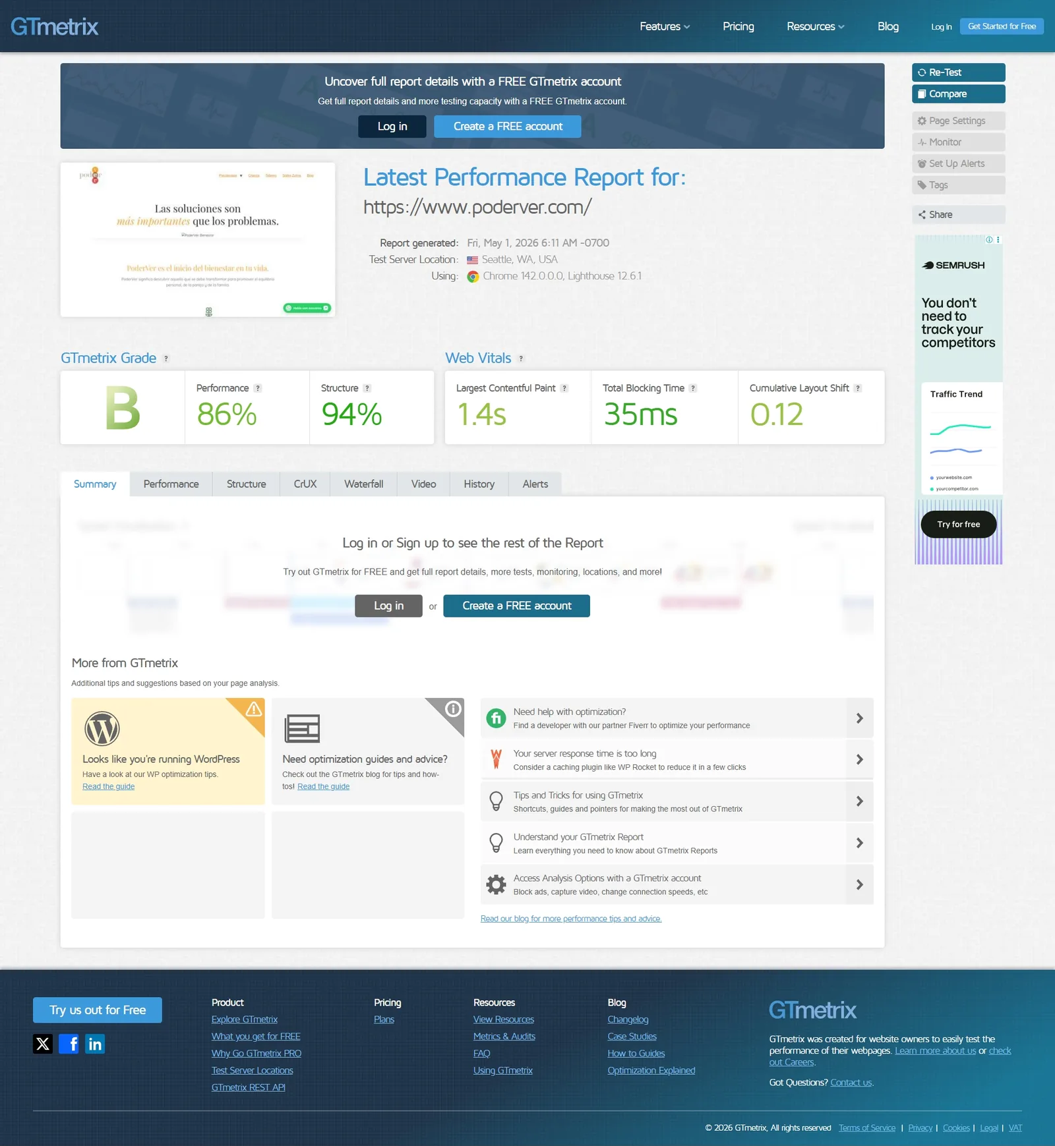Click the Compare button

(x=959, y=94)
